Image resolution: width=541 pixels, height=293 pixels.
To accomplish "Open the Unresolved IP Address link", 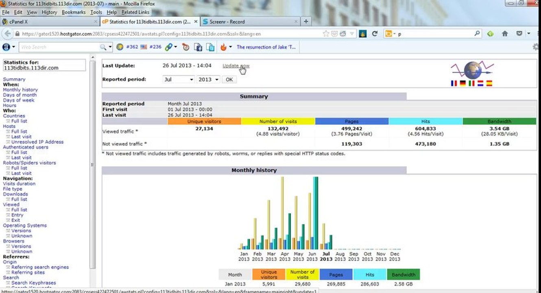I will 37,142.
